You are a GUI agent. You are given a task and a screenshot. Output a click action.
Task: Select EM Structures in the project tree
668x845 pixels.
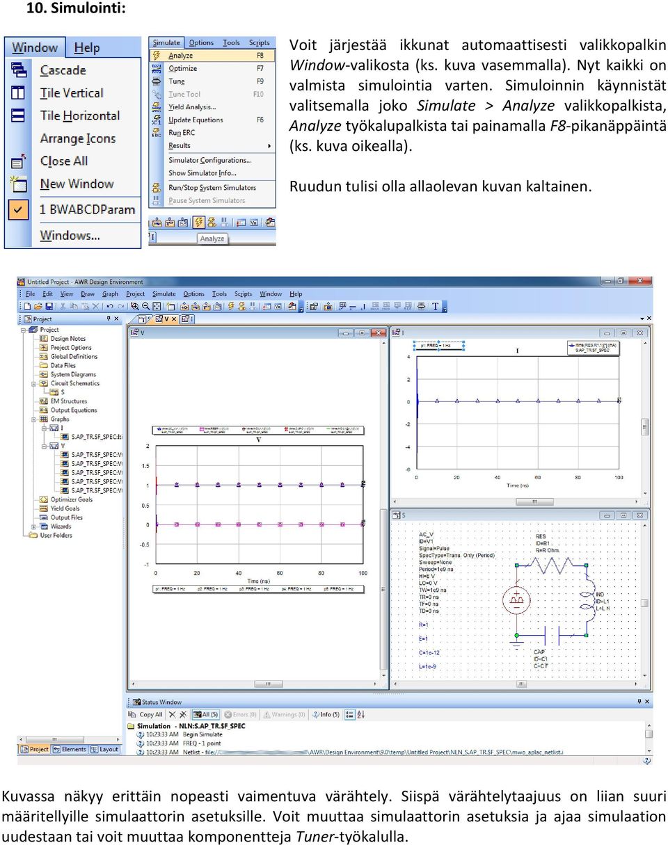pyautogui.click(x=63, y=401)
